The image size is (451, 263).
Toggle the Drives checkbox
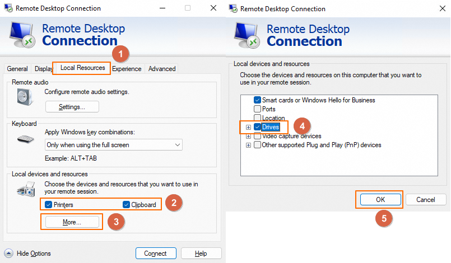(x=257, y=127)
